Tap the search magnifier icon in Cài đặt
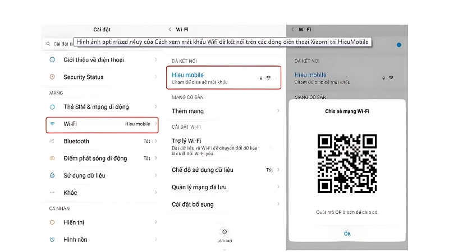This screenshot has height=252, width=449. (x=48, y=44)
